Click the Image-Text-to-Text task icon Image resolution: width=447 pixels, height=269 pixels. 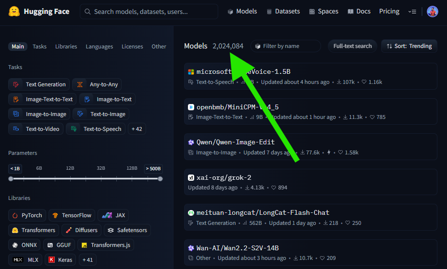pos(16,99)
